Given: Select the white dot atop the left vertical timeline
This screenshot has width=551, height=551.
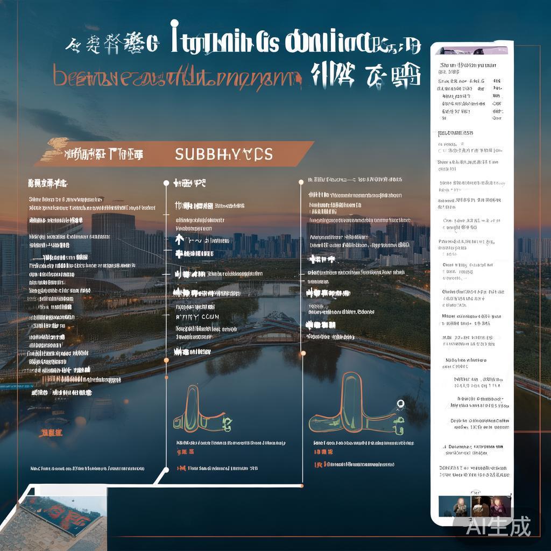Looking at the screenshot, I should (166, 183).
